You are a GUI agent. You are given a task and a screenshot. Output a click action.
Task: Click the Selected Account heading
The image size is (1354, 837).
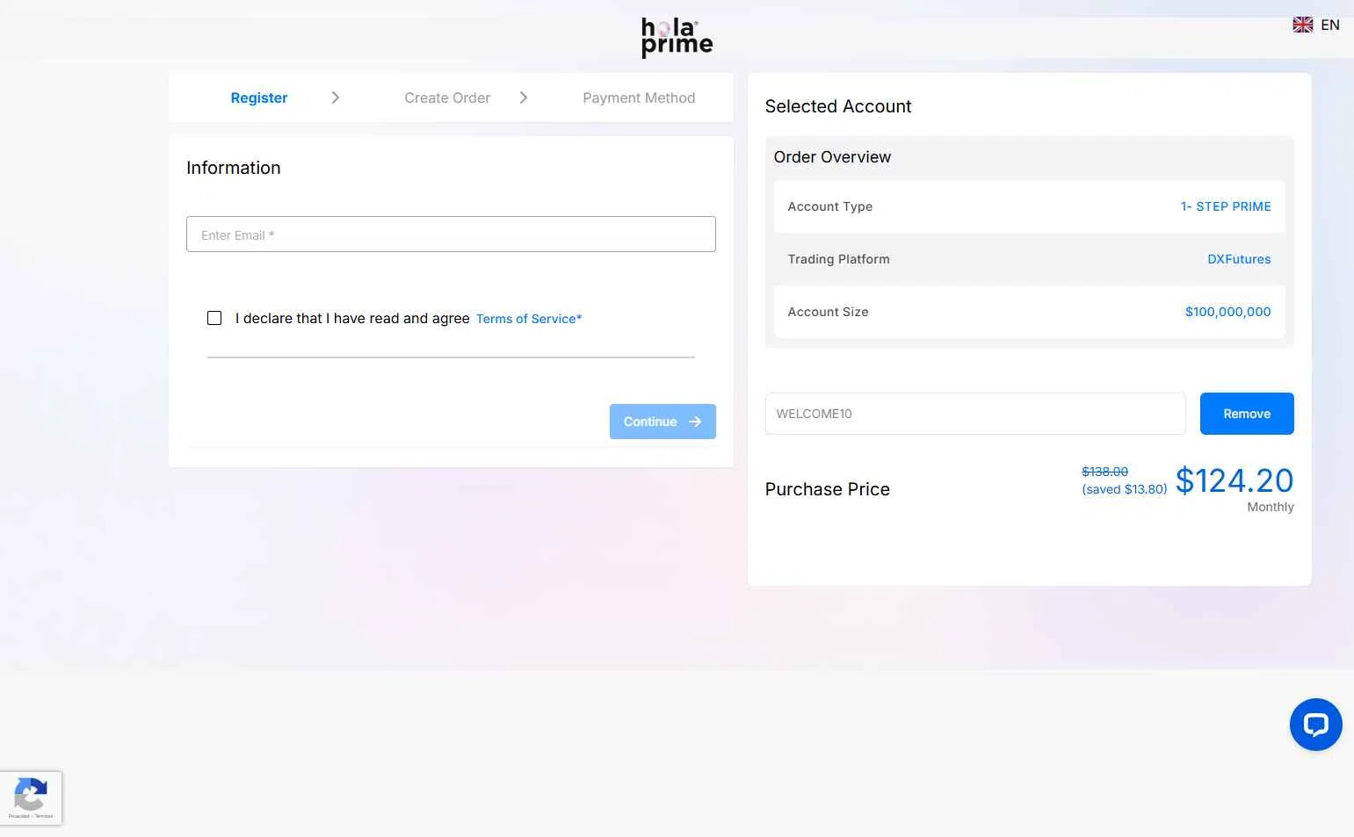[x=838, y=106]
